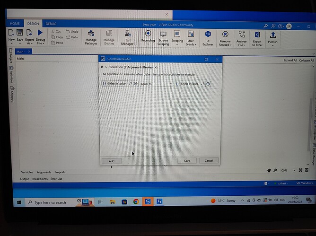316x236 pixels.
Task: Click Collapse All in designer
Action: [307, 61]
